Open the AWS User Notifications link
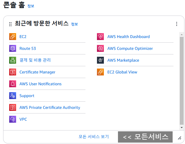Viewport: 185px width, 144px height. coord(41,84)
